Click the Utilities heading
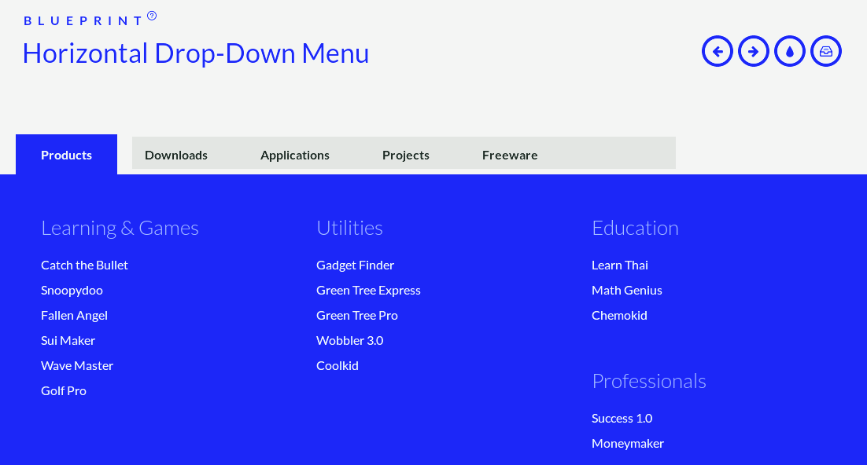 [349, 228]
